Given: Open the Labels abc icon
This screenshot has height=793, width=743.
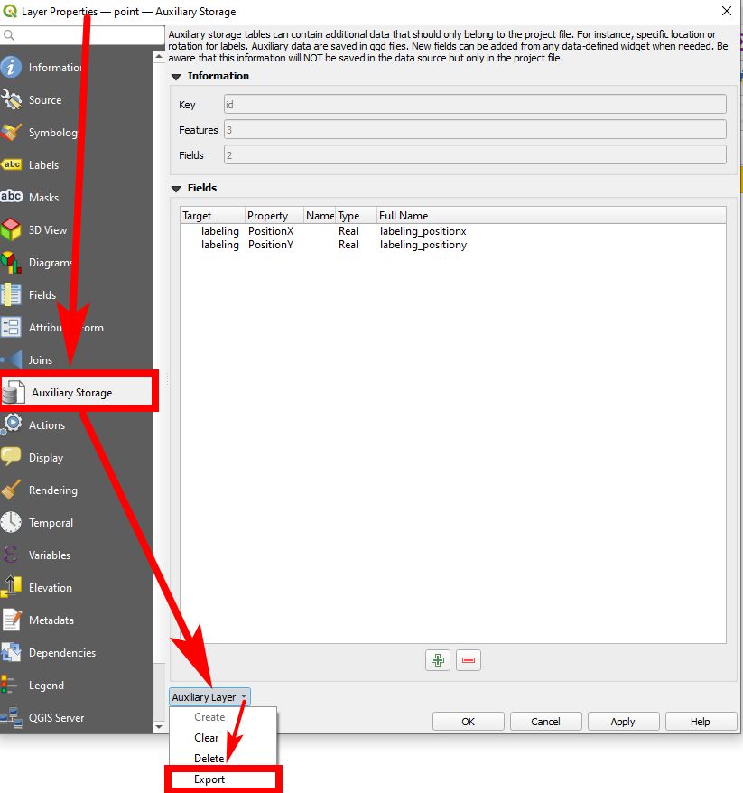Looking at the screenshot, I should tap(11, 165).
